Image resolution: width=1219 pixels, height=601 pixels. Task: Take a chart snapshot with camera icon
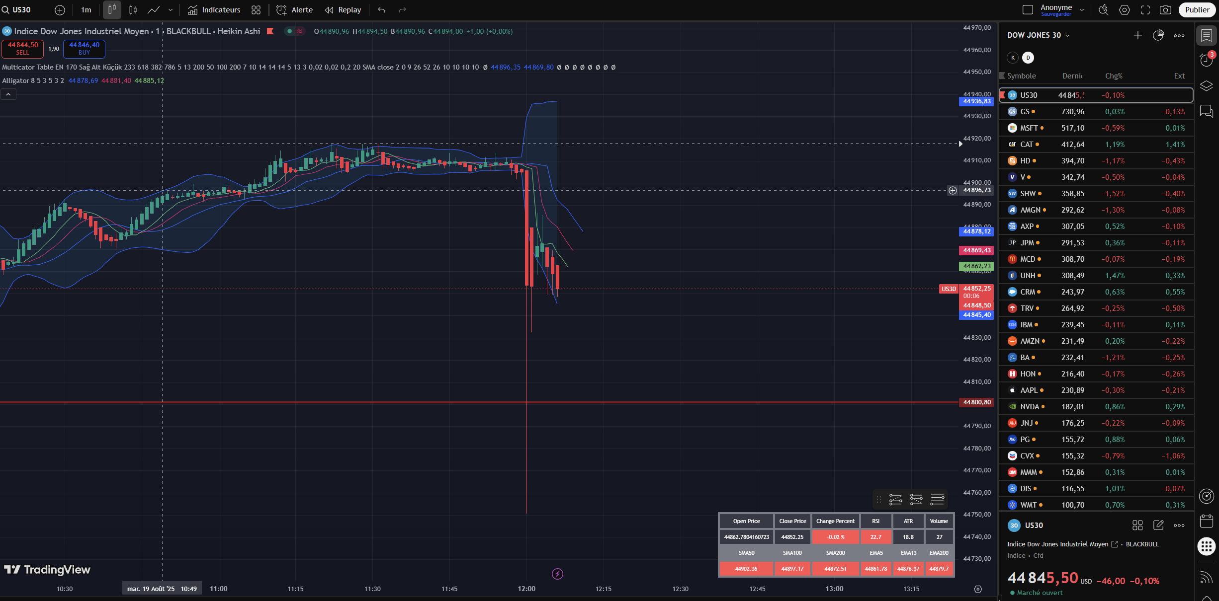(x=1165, y=10)
